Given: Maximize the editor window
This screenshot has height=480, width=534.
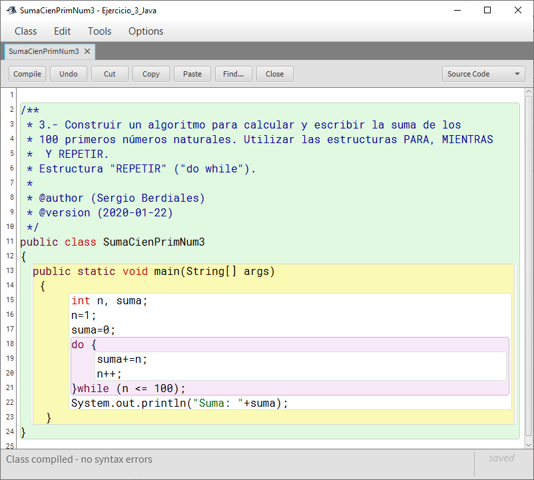Looking at the screenshot, I should click(487, 11).
